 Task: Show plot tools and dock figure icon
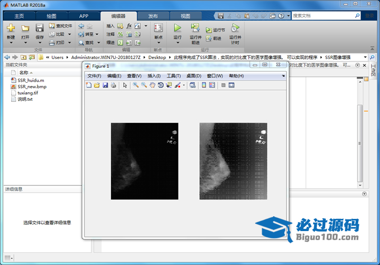[231, 85]
